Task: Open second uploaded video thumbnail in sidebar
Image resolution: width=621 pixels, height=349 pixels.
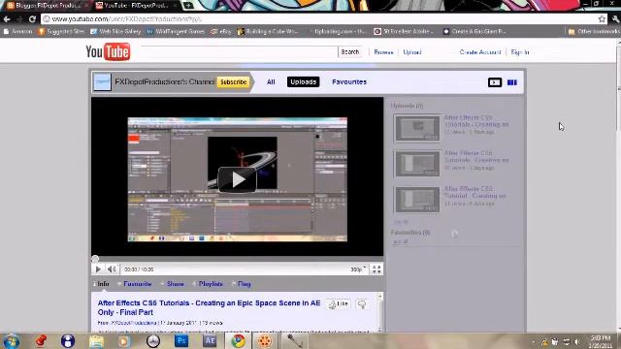Action: pyautogui.click(x=417, y=164)
